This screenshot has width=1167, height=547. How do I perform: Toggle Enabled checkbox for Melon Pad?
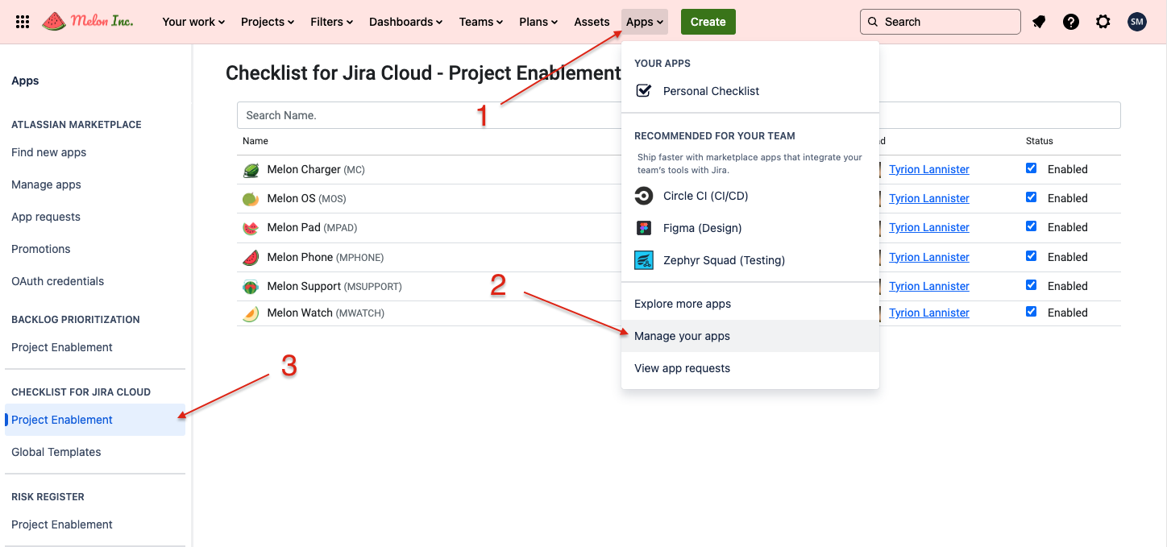(1032, 226)
